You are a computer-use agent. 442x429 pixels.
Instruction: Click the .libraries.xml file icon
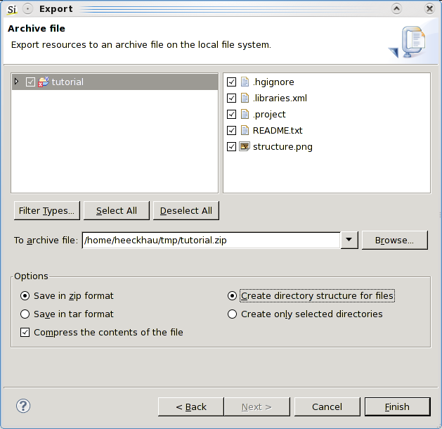click(x=245, y=98)
